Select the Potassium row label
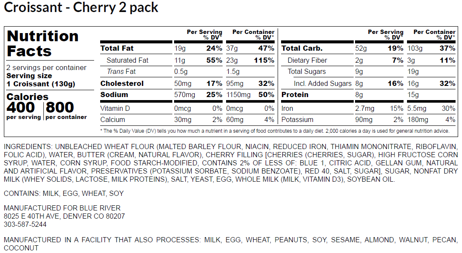The width and height of the screenshot is (462, 253). point(297,120)
